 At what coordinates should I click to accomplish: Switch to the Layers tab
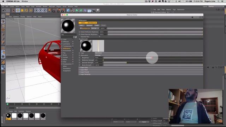pos(83,23)
